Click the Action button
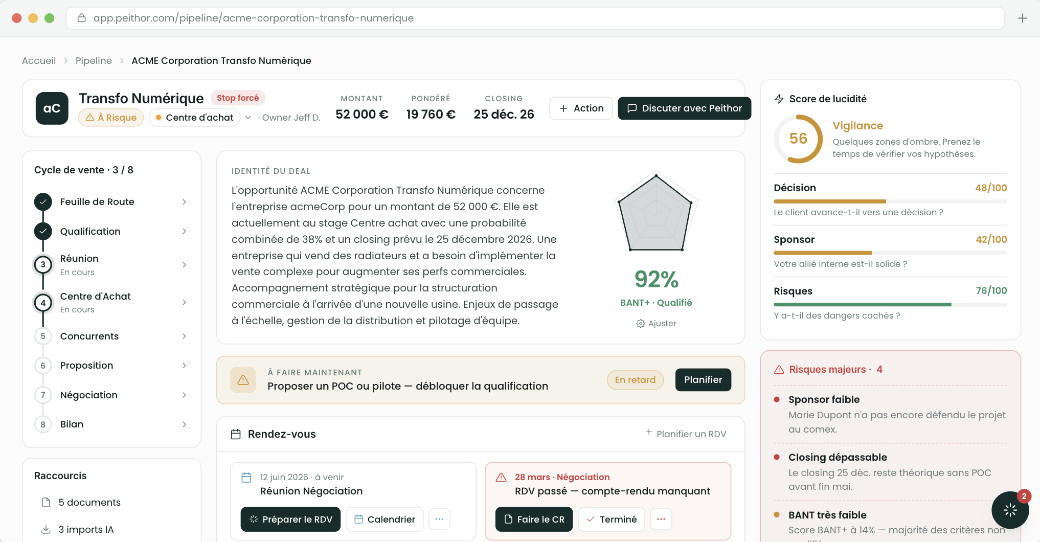1040x542 pixels. (581, 108)
